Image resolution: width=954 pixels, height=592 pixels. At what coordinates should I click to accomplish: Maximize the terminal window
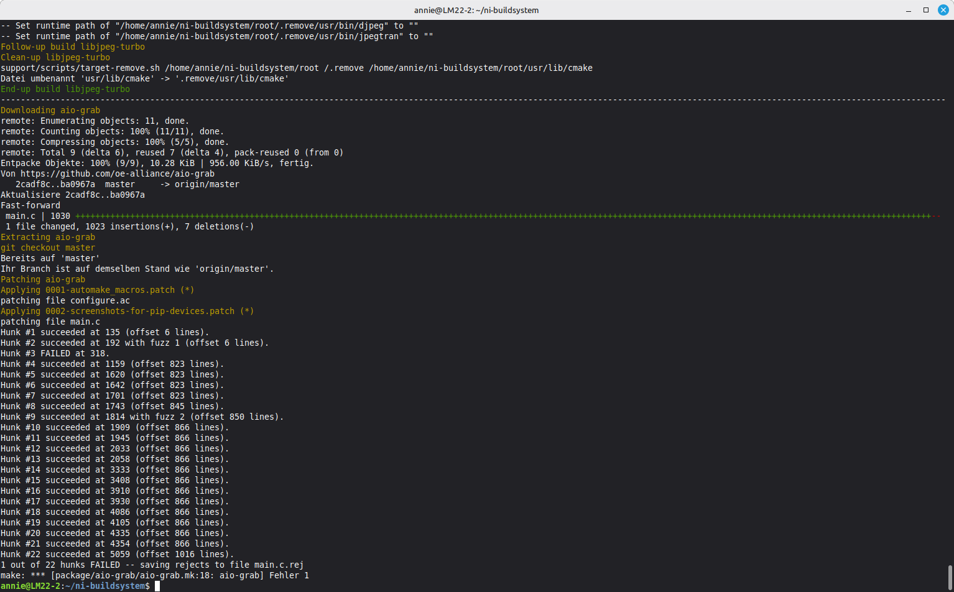coord(926,10)
